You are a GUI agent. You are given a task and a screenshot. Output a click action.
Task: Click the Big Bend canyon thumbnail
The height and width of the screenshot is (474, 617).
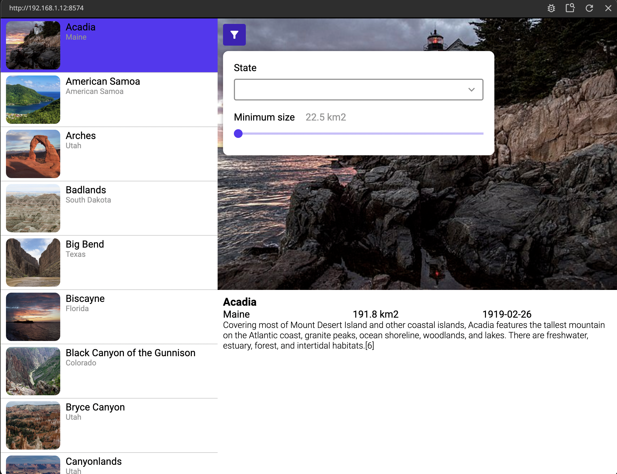(x=33, y=263)
